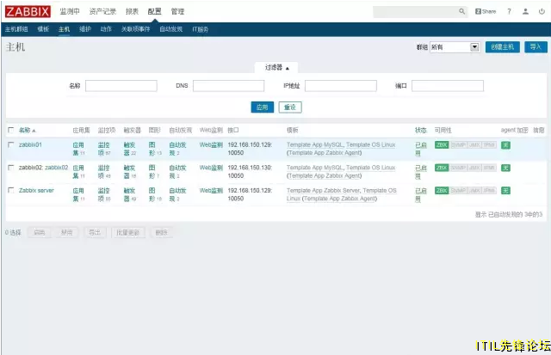This screenshot has width=551, height=355.
Task: Open the 管理 top menu
Action: [177, 11]
